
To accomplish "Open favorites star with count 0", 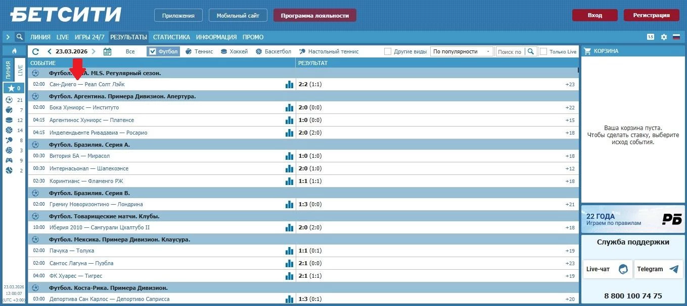I will tap(14, 88).
